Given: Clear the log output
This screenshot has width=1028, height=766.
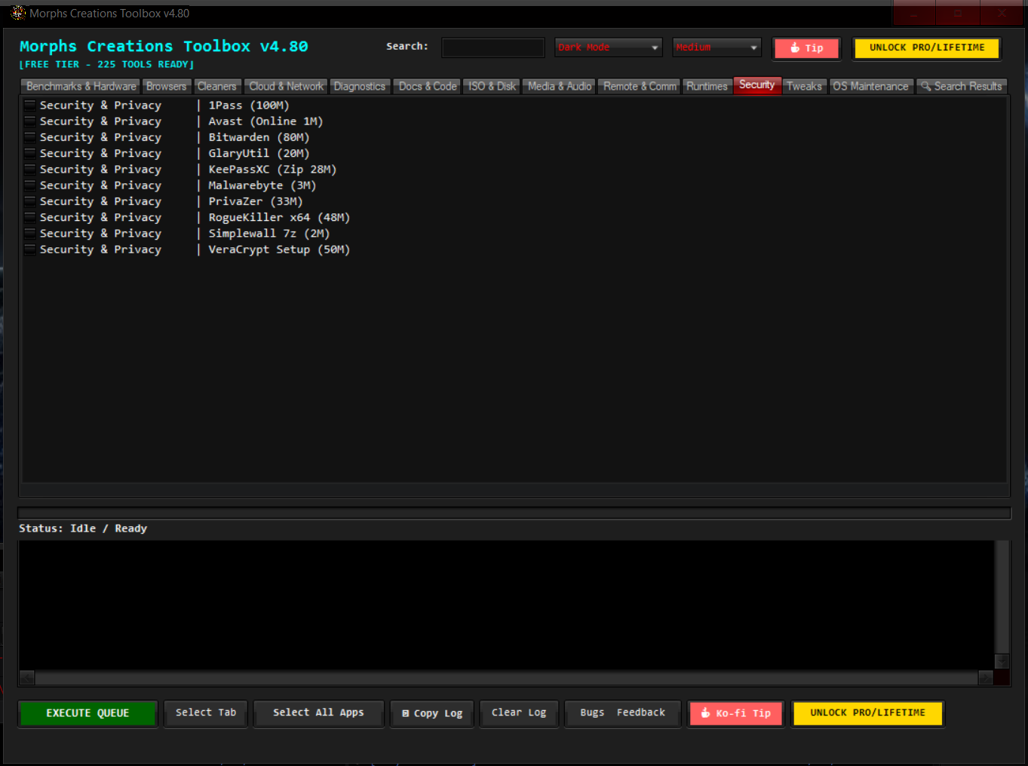Looking at the screenshot, I should pyautogui.click(x=519, y=713).
